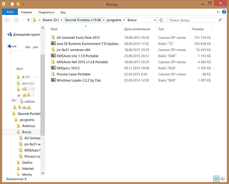This screenshot has width=229, height=184.
Task: Expand arrow after programs breadcrumb
Action: pyautogui.click(x=124, y=20)
